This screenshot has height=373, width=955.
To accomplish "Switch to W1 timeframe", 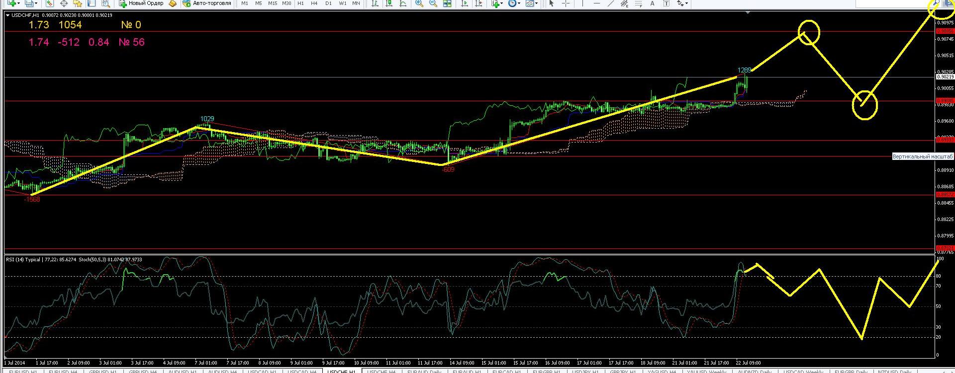I will click(343, 3).
